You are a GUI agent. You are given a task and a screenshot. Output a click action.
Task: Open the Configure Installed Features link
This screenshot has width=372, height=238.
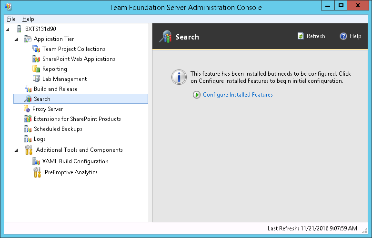[x=238, y=95]
